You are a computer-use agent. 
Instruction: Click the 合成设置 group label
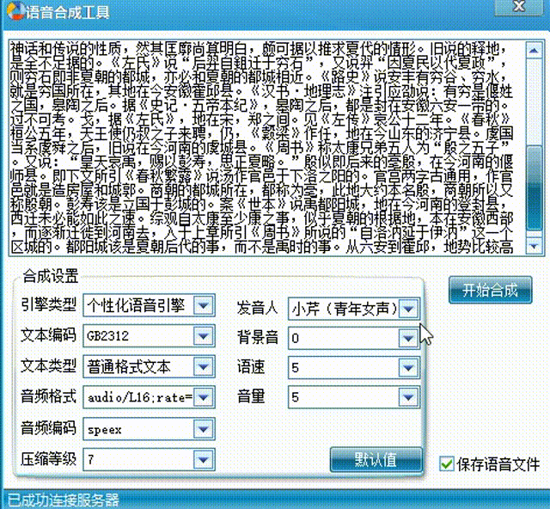[x=50, y=276]
